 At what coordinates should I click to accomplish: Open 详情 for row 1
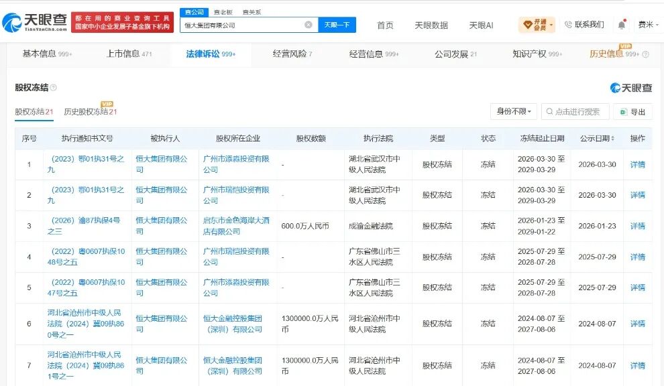(x=638, y=164)
